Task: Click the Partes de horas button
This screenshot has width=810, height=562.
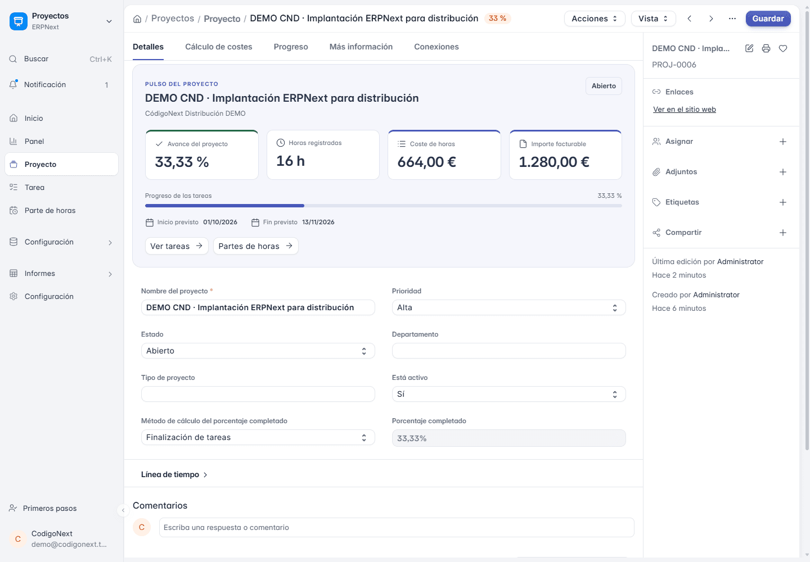Action: (255, 246)
